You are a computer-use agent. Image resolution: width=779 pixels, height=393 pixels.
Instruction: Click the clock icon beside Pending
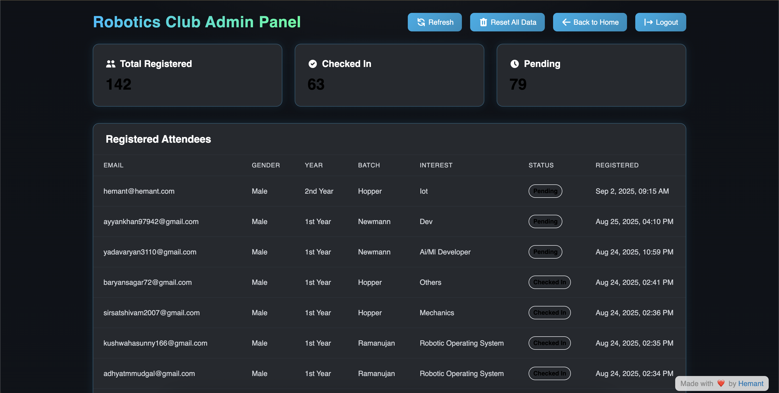tap(514, 64)
